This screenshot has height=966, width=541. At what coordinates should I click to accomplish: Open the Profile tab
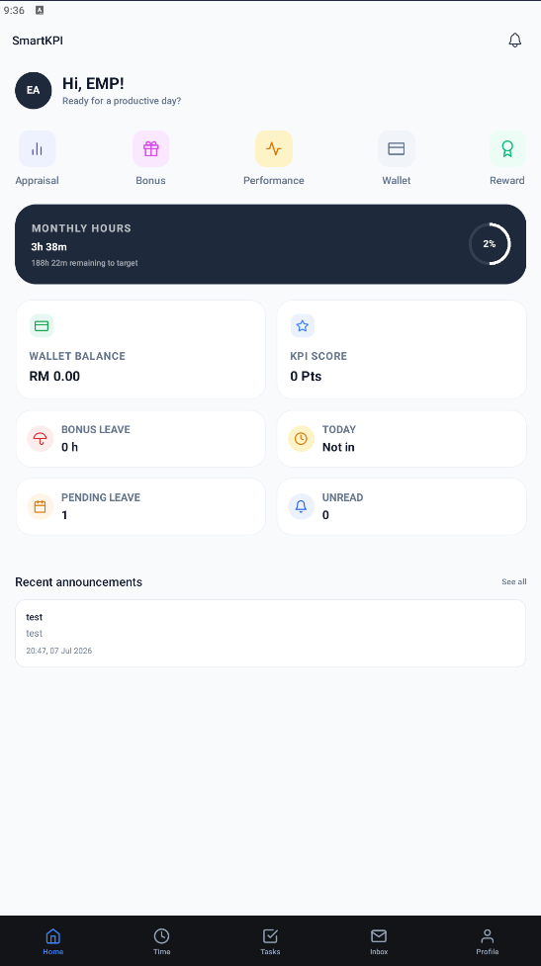click(x=488, y=941)
